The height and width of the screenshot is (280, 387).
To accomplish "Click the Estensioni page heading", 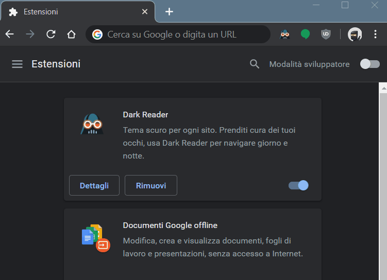I will (x=56, y=64).
